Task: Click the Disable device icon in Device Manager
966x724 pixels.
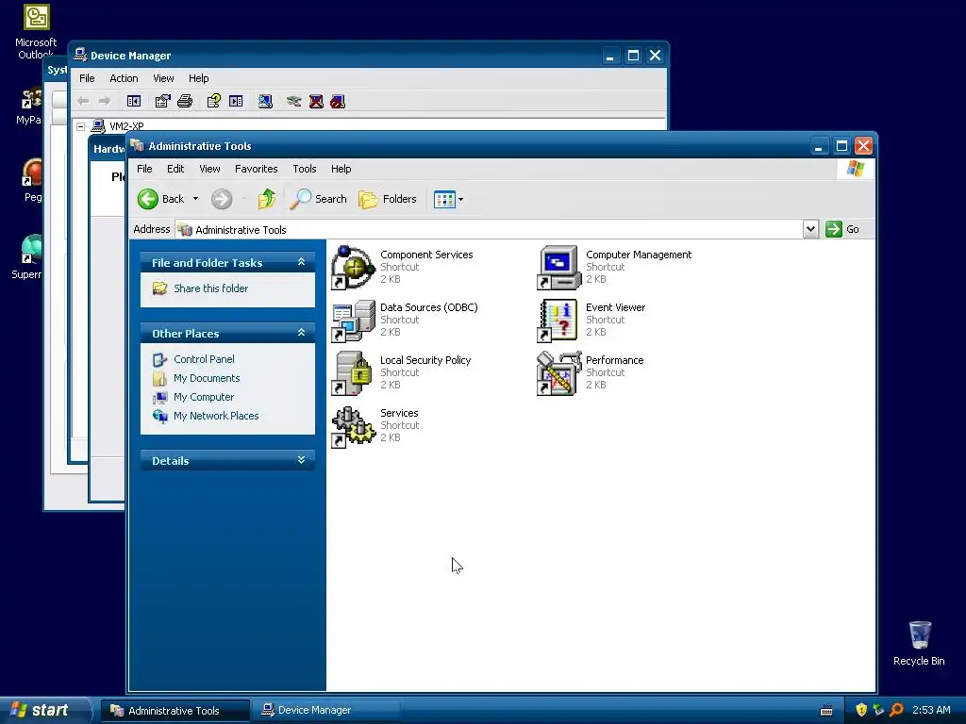Action: coord(338,101)
